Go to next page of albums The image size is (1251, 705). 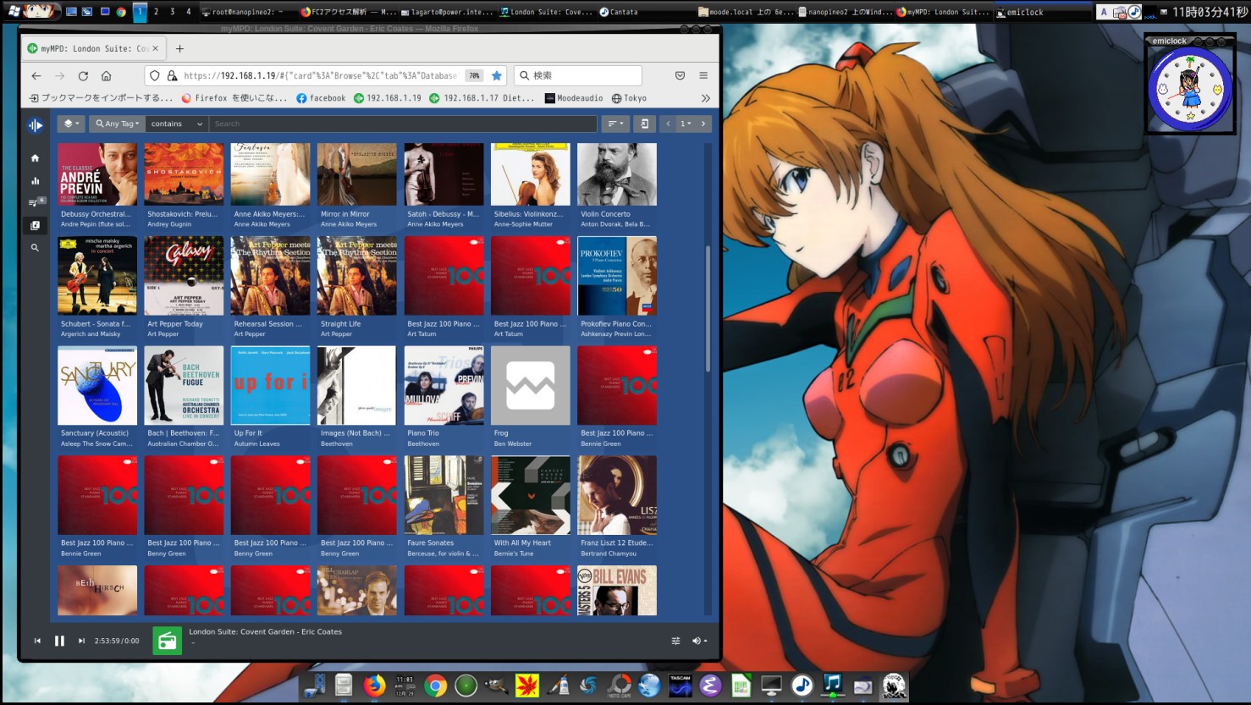click(x=703, y=124)
